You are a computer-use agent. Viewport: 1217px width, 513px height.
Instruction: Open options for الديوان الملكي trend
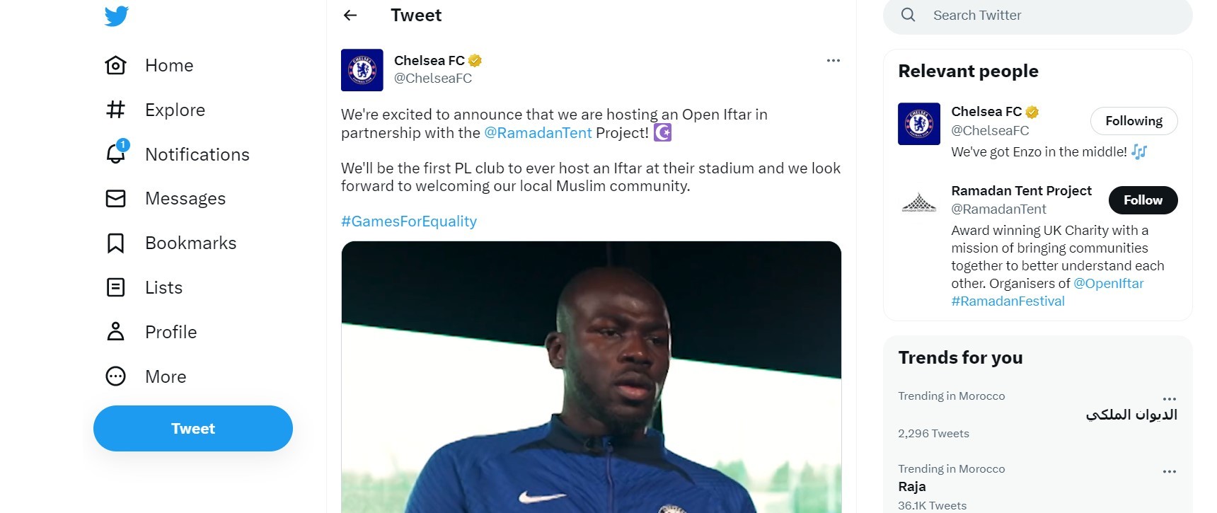pyautogui.click(x=1169, y=399)
